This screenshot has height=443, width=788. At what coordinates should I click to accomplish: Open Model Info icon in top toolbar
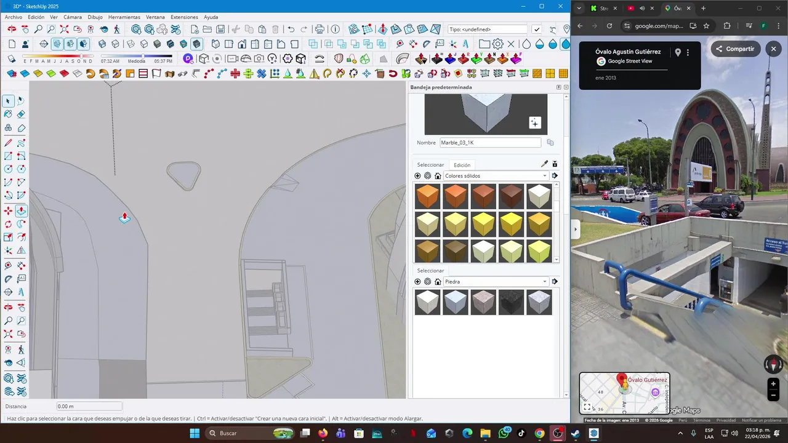point(335,29)
